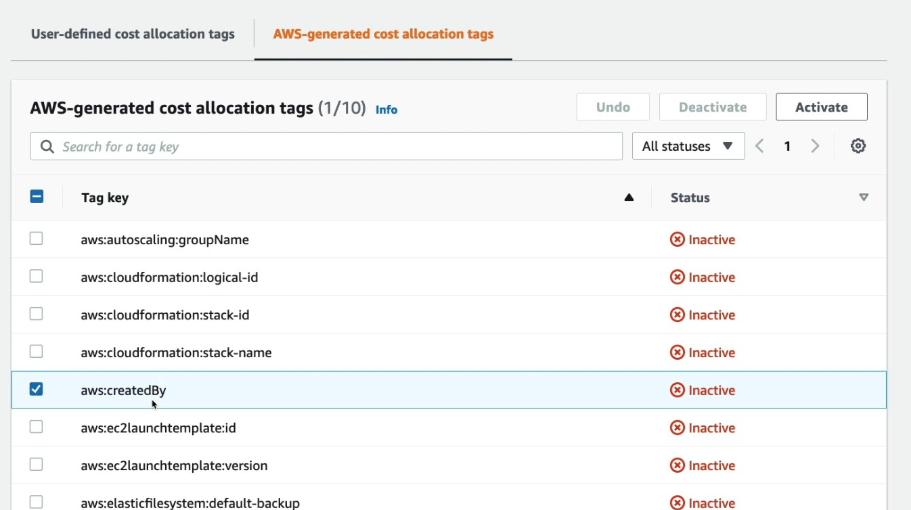Viewport: 911px width, 510px height.
Task: Click Inactive status icon for aws:createdBy
Action: pyautogui.click(x=677, y=390)
